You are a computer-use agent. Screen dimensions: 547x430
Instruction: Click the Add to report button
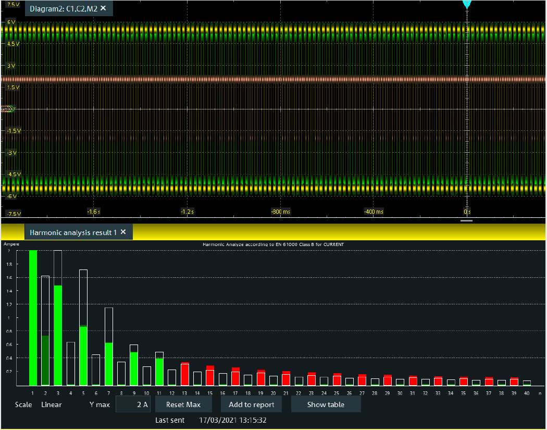[x=251, y=404]
